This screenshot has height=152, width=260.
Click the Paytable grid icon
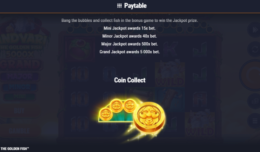pyautogui.click(x=119, y=6)
